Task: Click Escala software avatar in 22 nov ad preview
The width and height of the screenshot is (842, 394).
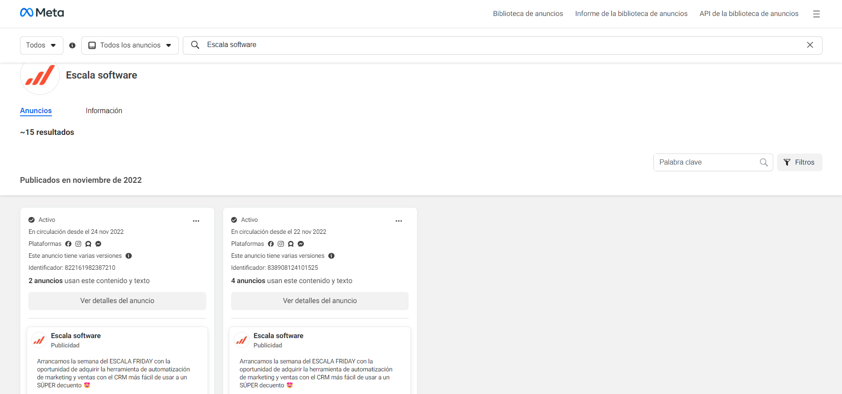Action: (241, 340)
